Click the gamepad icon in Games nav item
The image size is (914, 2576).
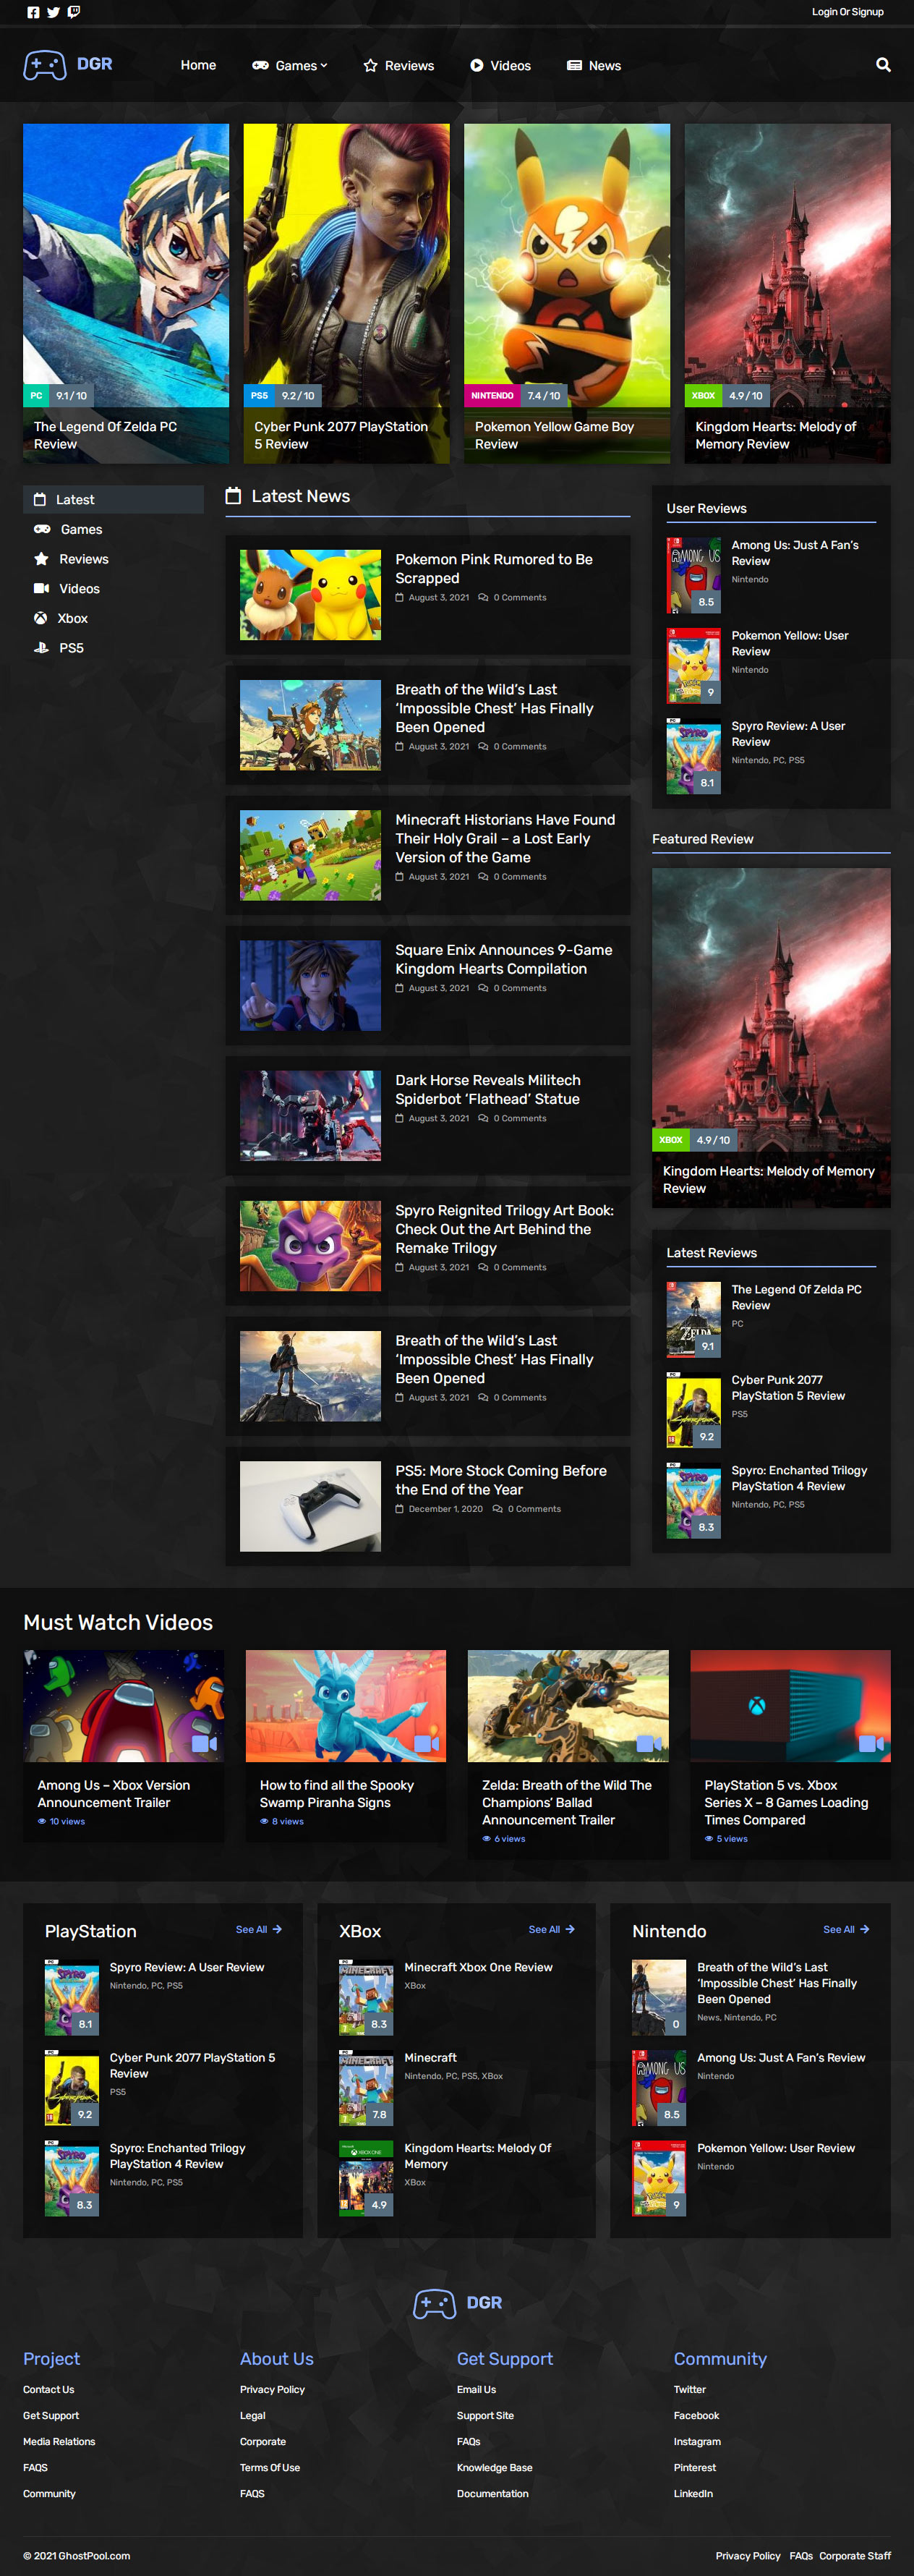(x=260, y=66)
